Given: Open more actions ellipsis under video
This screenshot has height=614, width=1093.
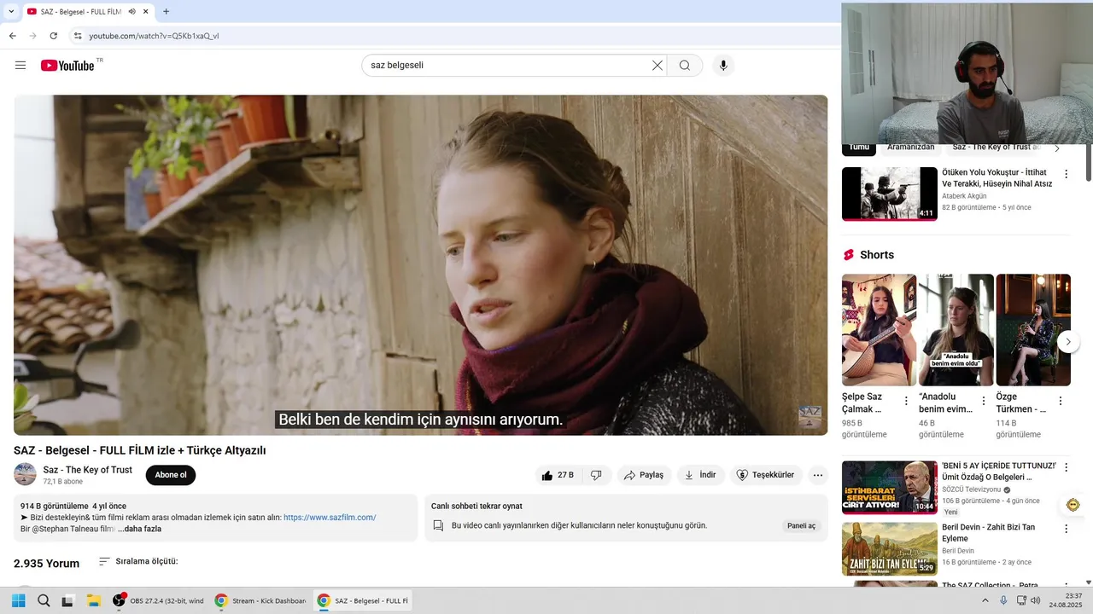Looking at the screenshot, I should [x=818, y=475].
